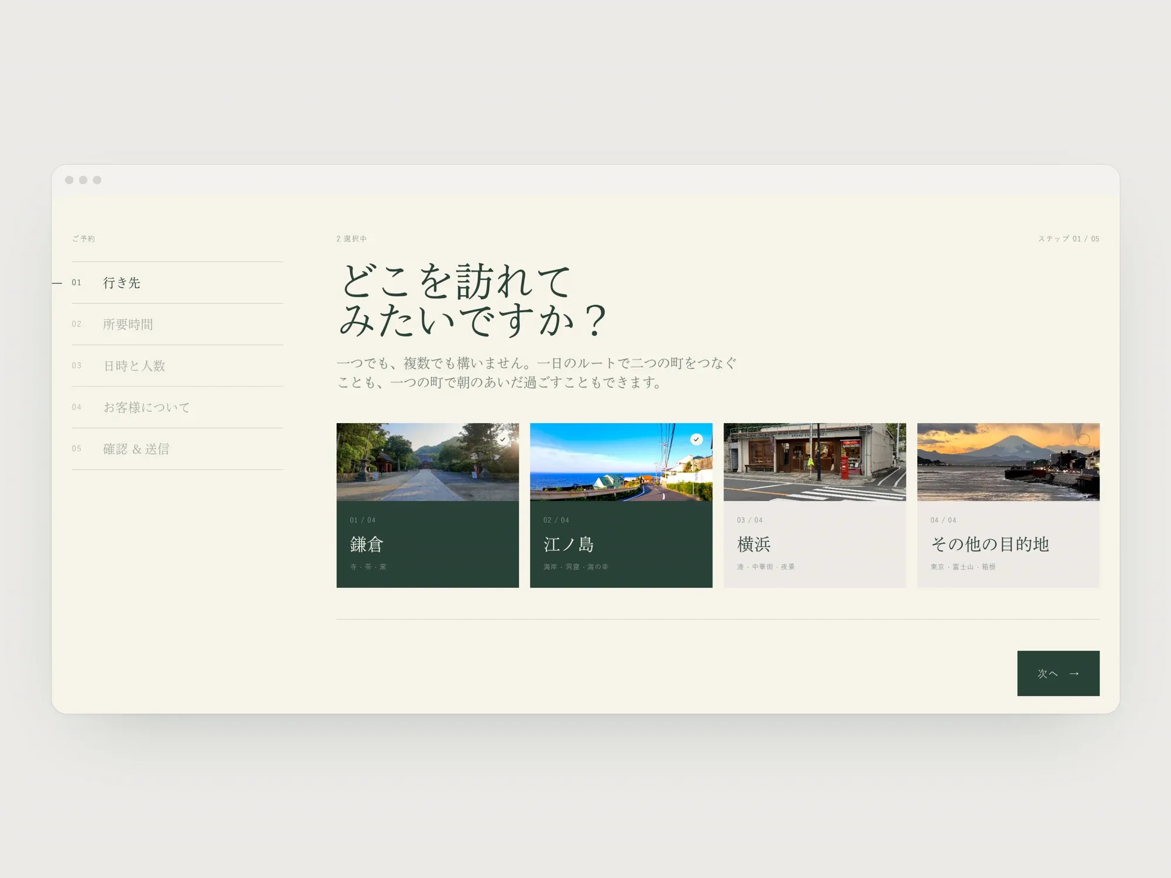Screen dimensions: 1171x878
Task: Click the 横浜 storefront photo
Action: click(x=814, y=462)
